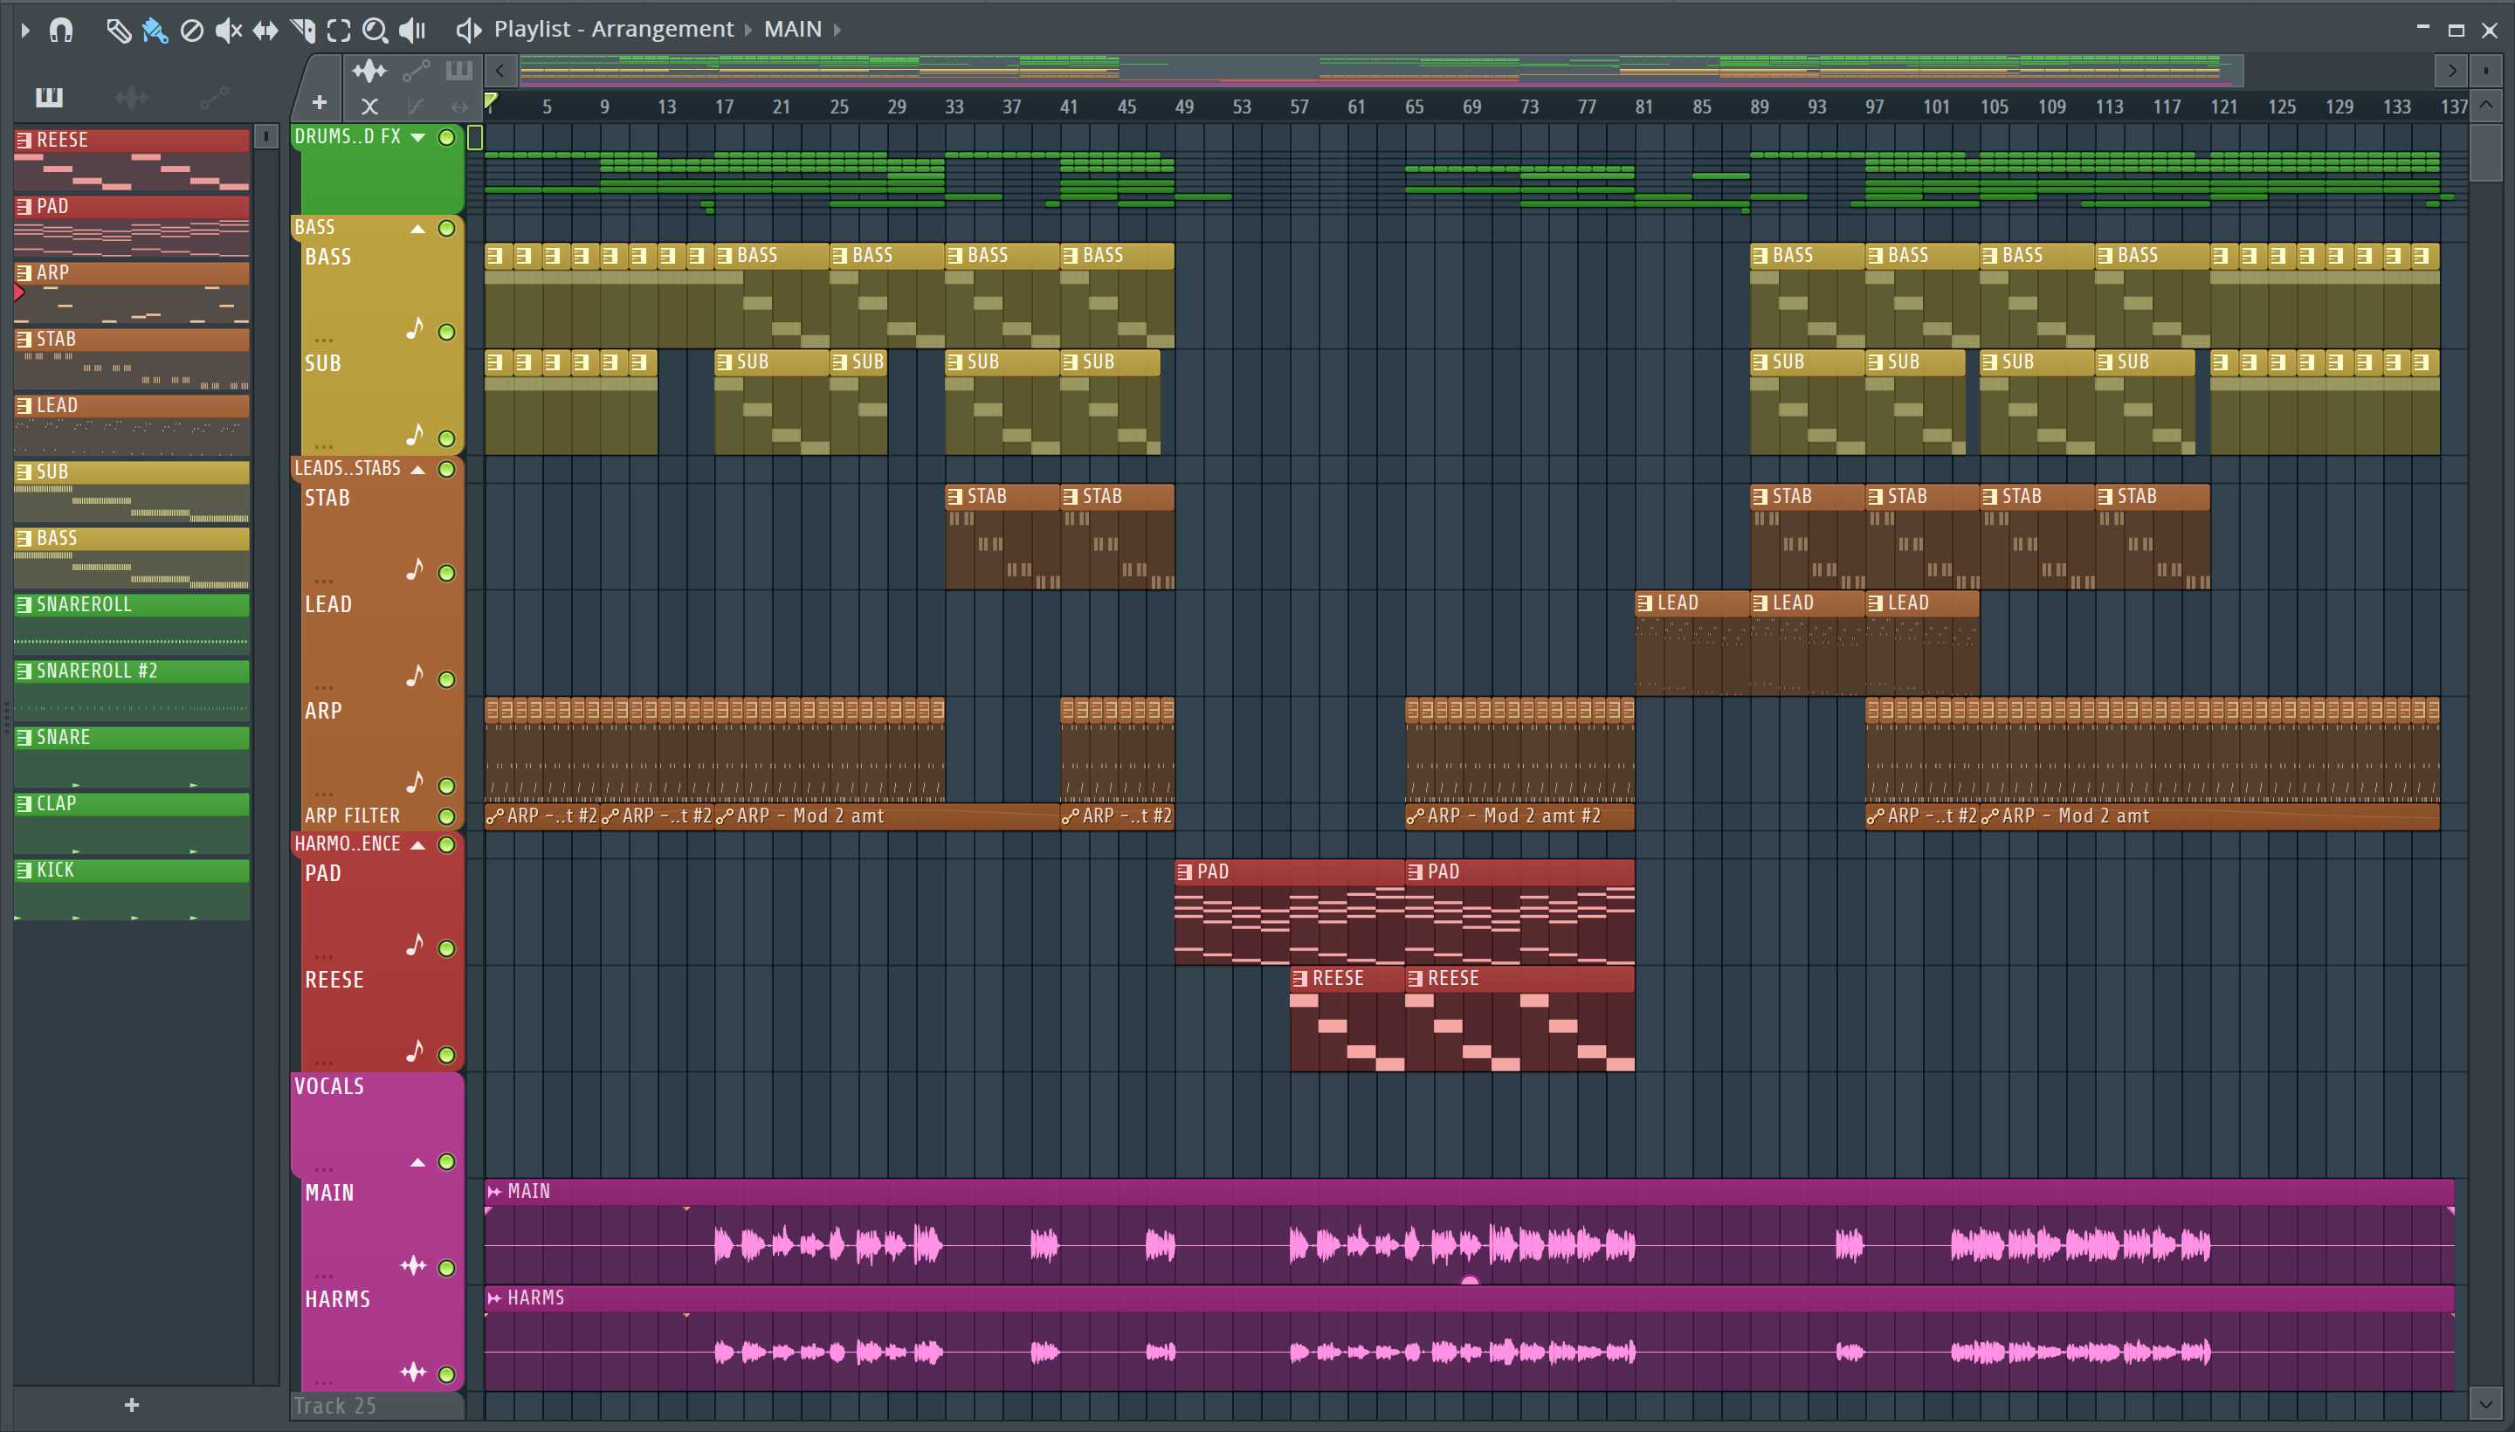Collapse the VOCALS track group
This screenshot has height=1432, width=2515.
click(418, 1162)
